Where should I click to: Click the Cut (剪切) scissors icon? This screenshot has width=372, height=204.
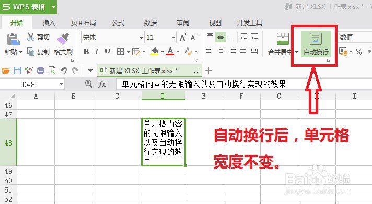tap(31, 37)
